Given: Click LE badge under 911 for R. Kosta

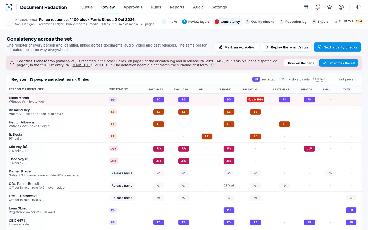Looking at the screenshot, I should tap(207, 136).
